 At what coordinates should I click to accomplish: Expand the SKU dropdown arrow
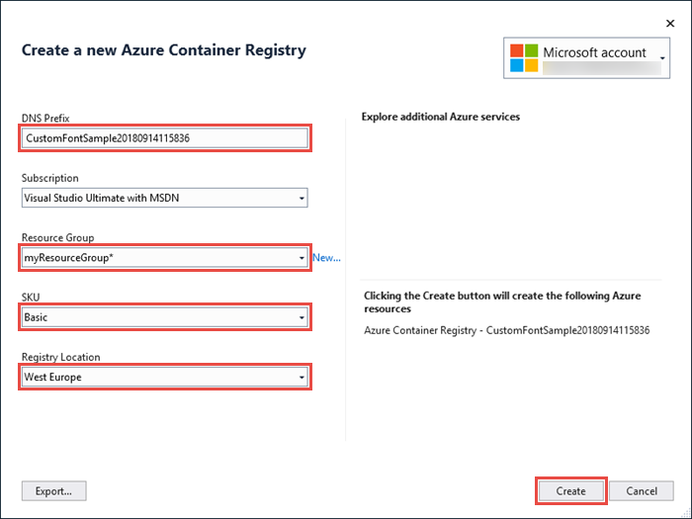[x=302, y=317]
